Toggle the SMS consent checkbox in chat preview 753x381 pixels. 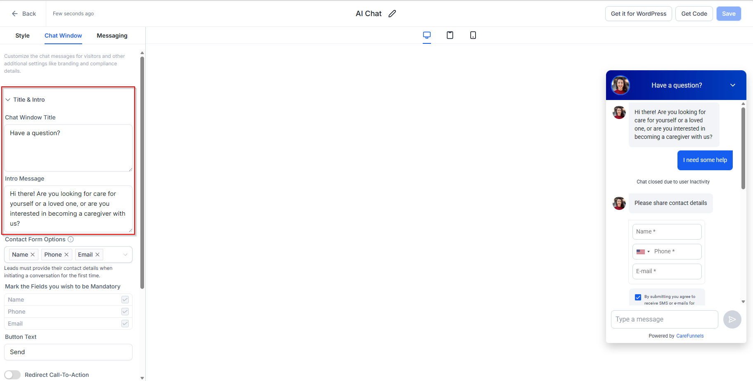point(638,297)
